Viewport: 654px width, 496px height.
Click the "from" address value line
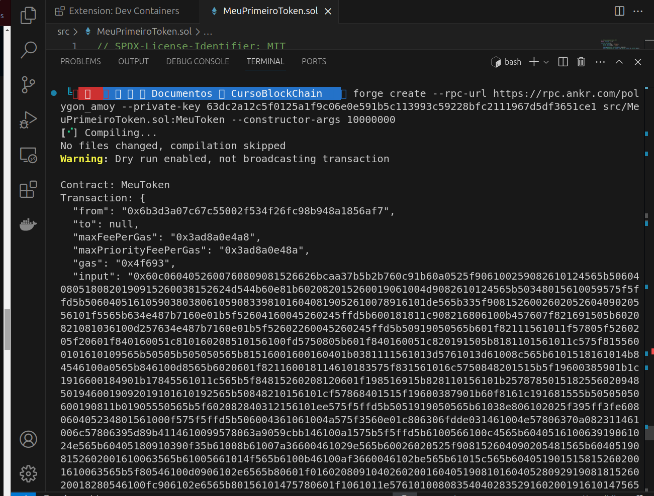(234, 211)
